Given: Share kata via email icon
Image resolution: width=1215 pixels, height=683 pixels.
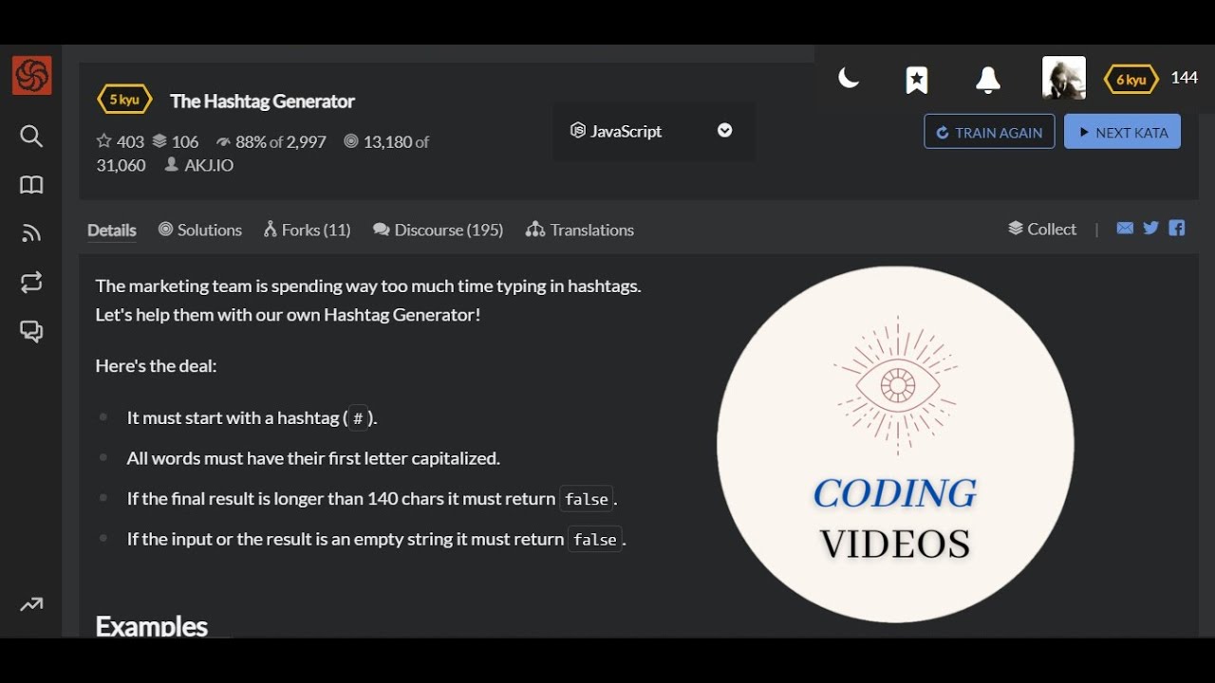Looking at the screenshot, I should [x=1125, y=228].
